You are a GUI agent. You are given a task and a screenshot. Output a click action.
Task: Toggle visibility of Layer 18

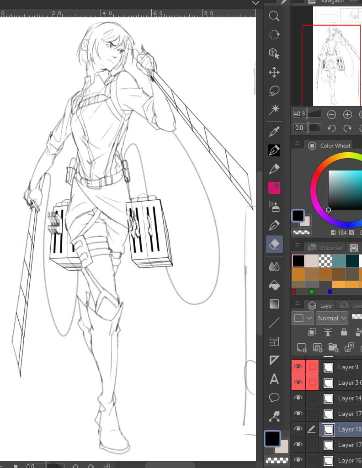click(298, 429)
